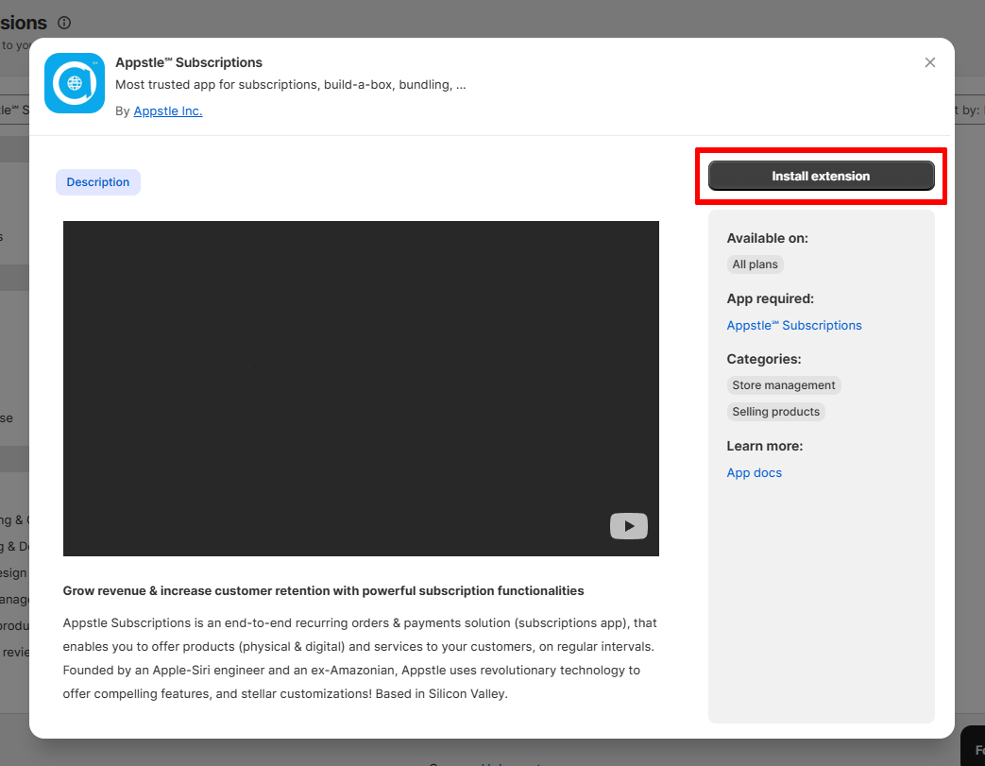Click the 'Grow revenue' bold headline
Viewport: 985px width, 766px height.
(323, 590)
